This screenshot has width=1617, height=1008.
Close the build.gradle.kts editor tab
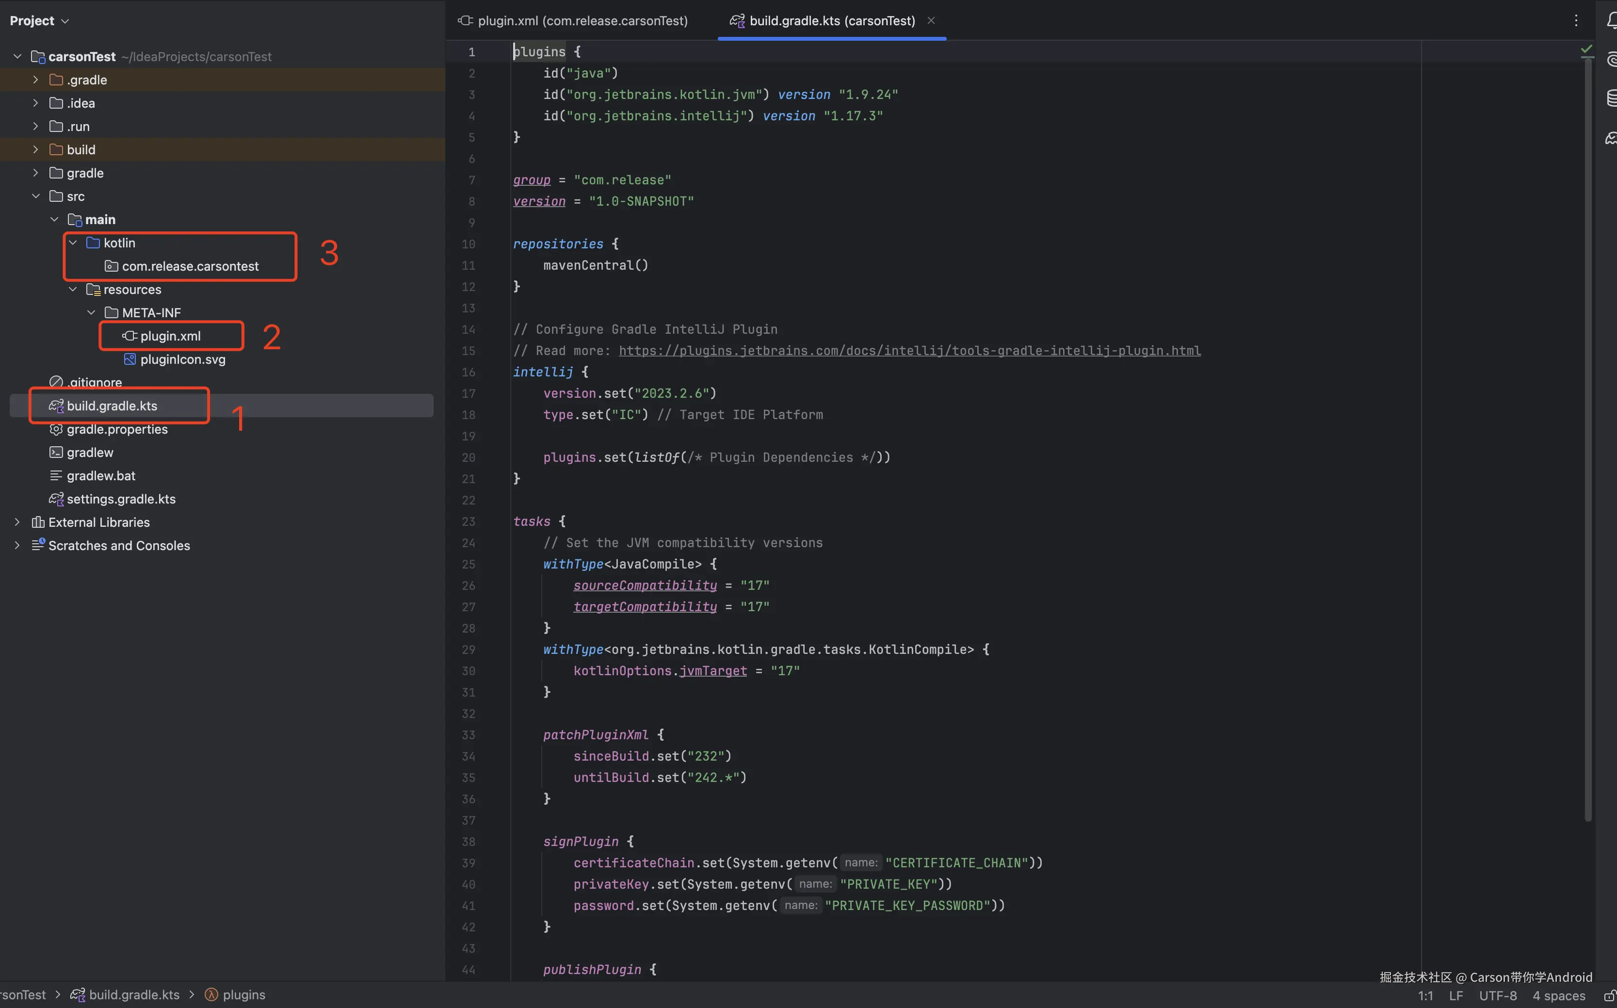point(931,21)
